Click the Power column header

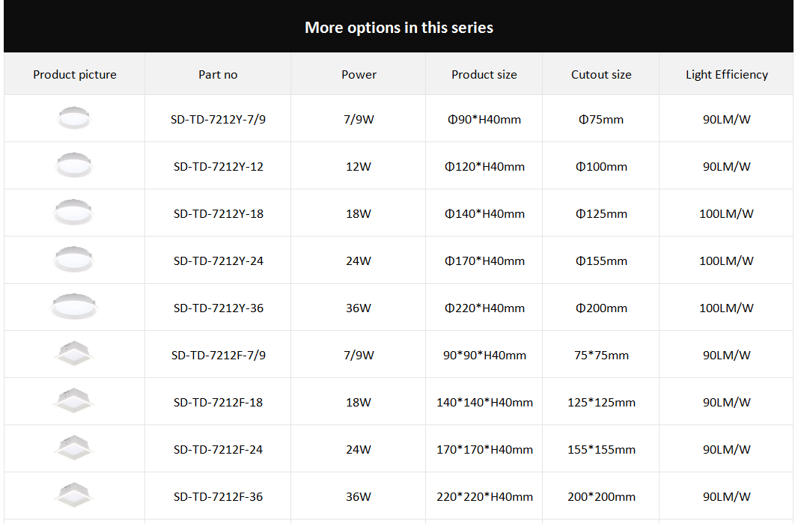pos(359,75)
